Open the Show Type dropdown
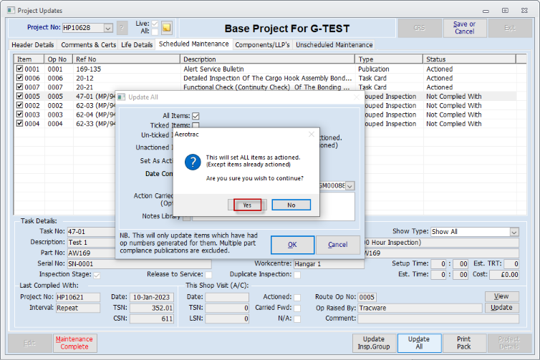 pyautogui.click(x=514, y=232)
